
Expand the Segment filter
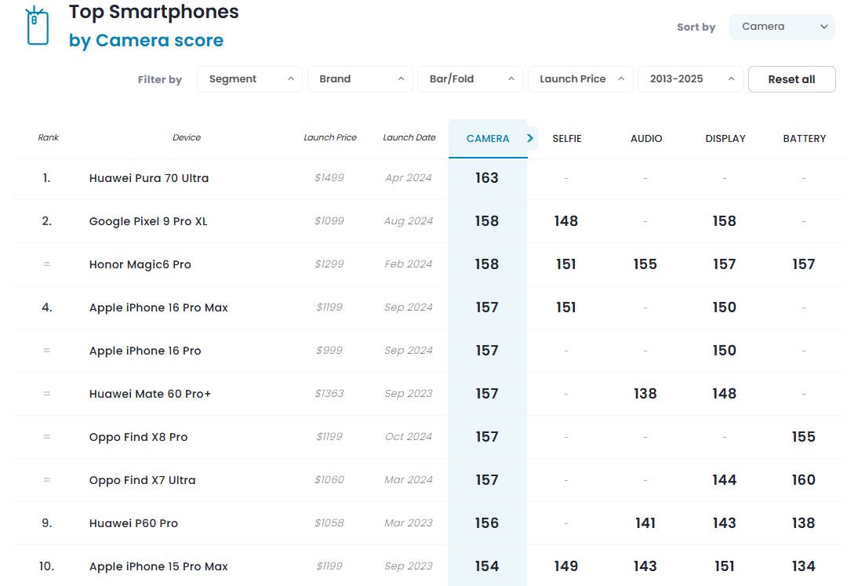(249, 79)
